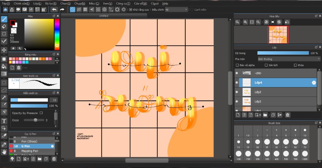This screenshot has height=168, width=322.
Task: Open the Pha trộn blend mode dropdown
Action: (289, 59)
